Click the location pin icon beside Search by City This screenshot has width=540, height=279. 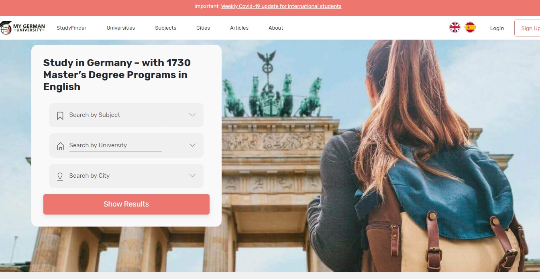click(x=60, y=177)
